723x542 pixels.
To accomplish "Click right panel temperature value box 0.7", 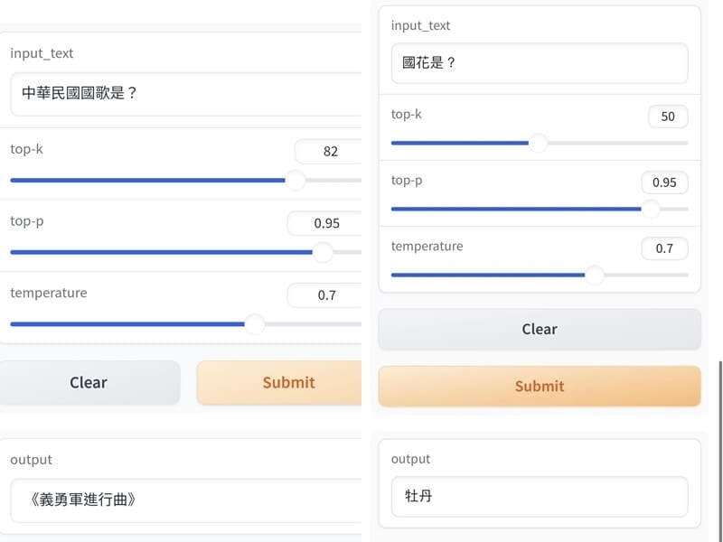I will pos(664,248).
